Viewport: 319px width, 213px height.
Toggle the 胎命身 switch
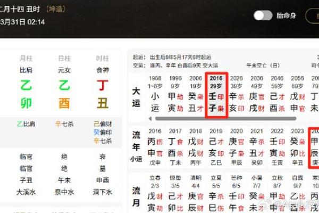click(263, 15)
